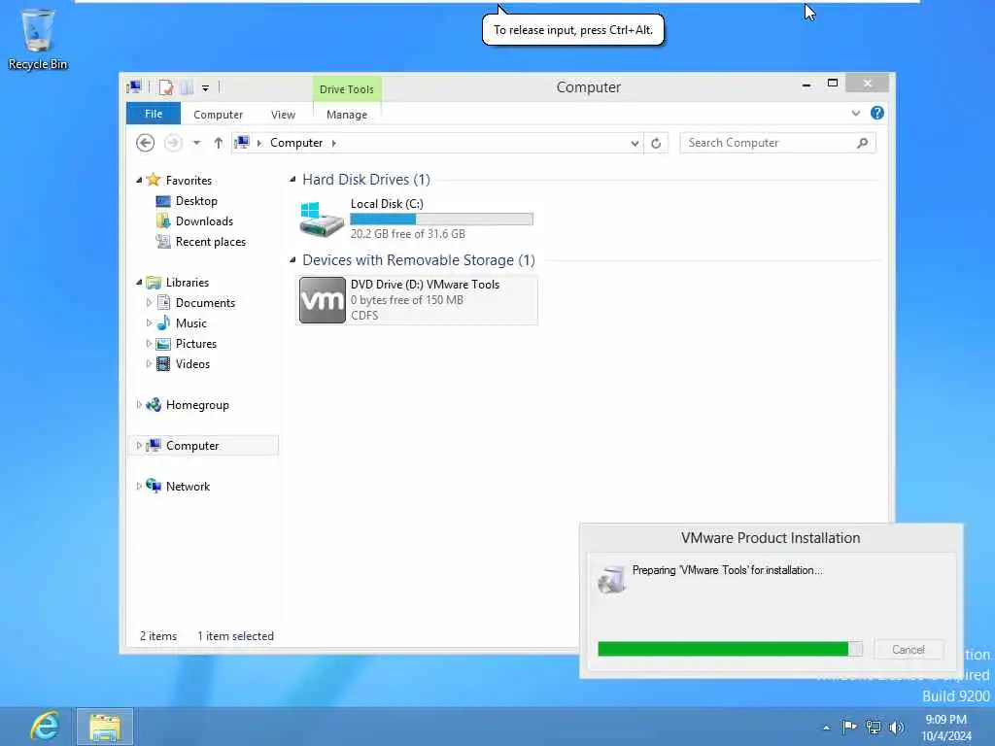Maximize the Computer window

833,84
